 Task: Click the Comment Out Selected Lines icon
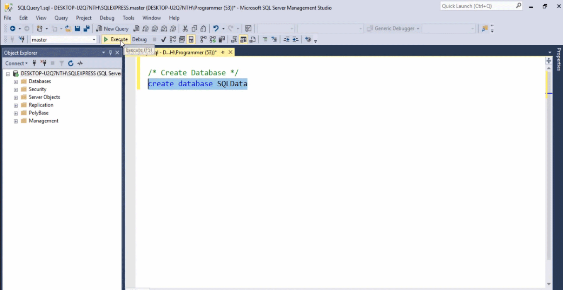point(265,39)
